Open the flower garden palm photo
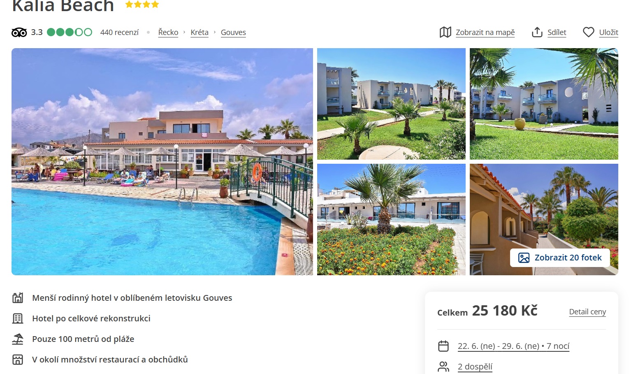 391,219
